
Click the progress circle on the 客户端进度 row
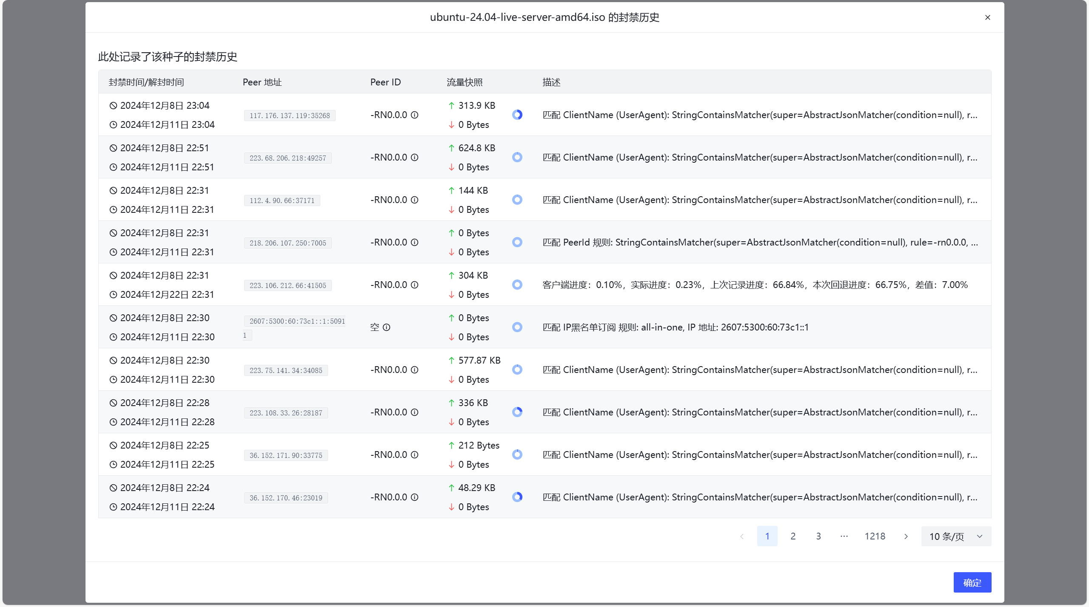click(x=517, y=285)
